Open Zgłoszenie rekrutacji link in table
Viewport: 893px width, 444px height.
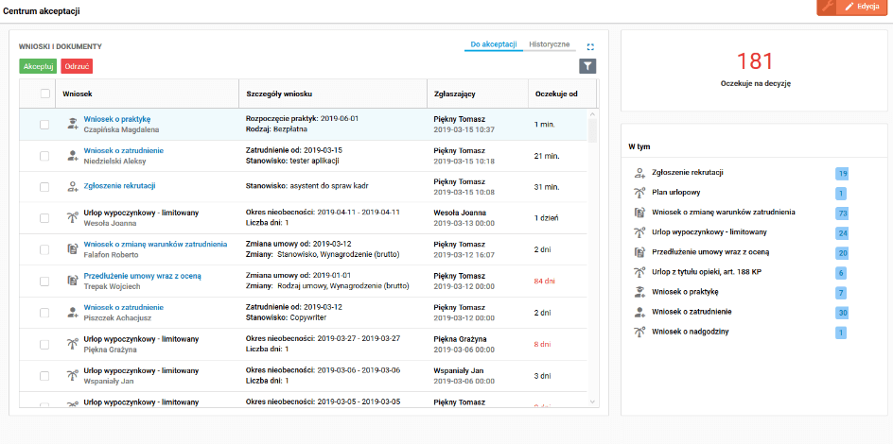(119, 186)
